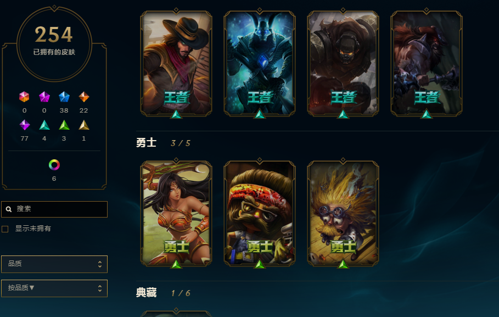Click the gold triangle gem showing 1
499x317 pixels.
83,125
